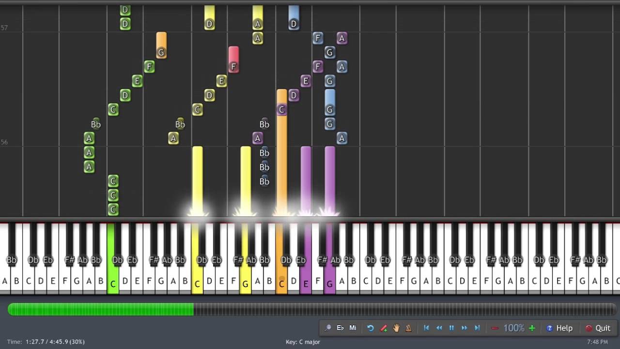Rewind the song playback
Viewport: 620px width, 349px height.
click(x=439, y=328)
